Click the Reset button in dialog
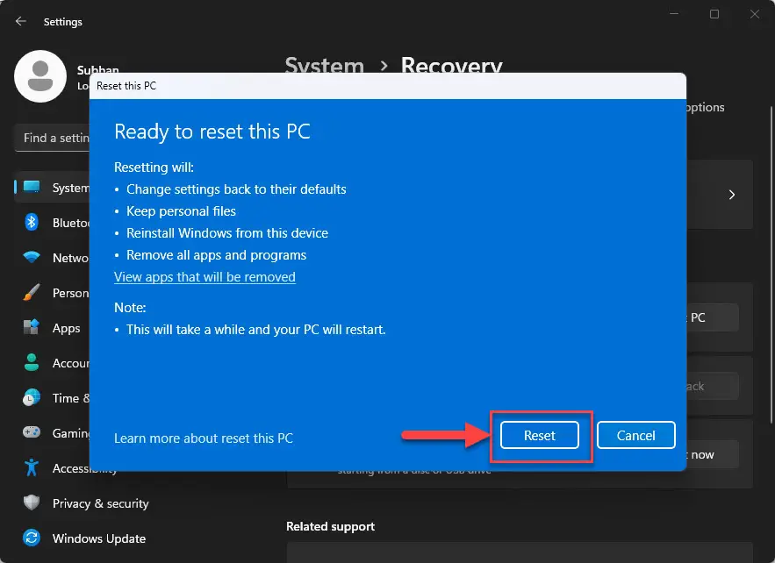 539,435
